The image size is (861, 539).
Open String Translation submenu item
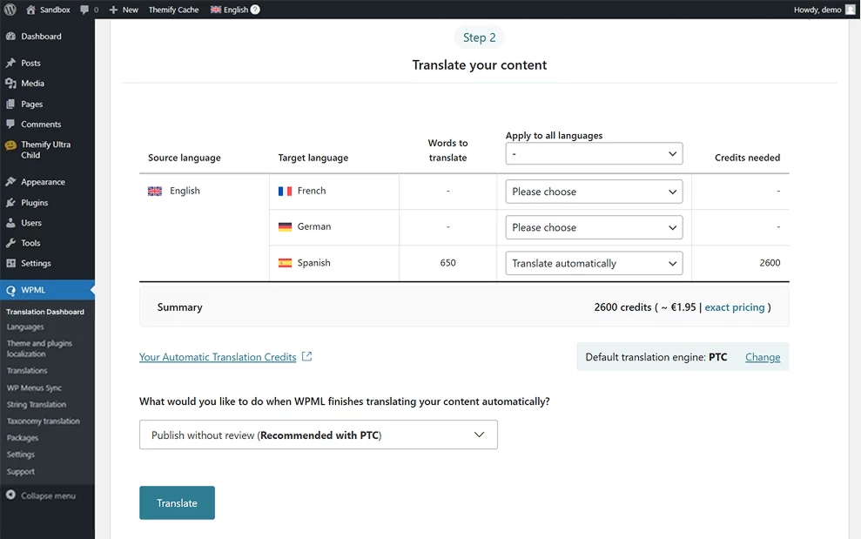point(37,405)
